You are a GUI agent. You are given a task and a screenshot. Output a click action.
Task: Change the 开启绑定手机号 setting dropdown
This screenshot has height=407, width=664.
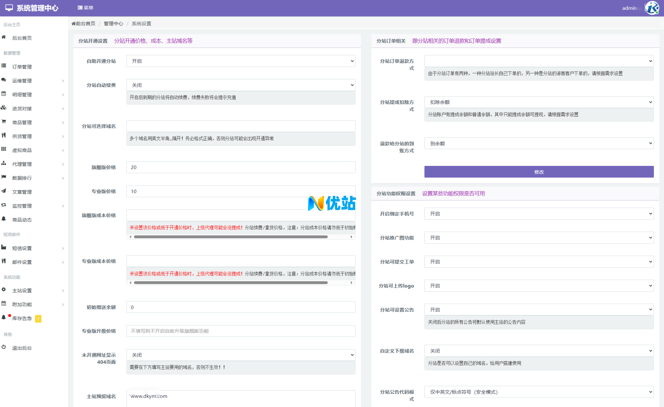pos(539,214)
